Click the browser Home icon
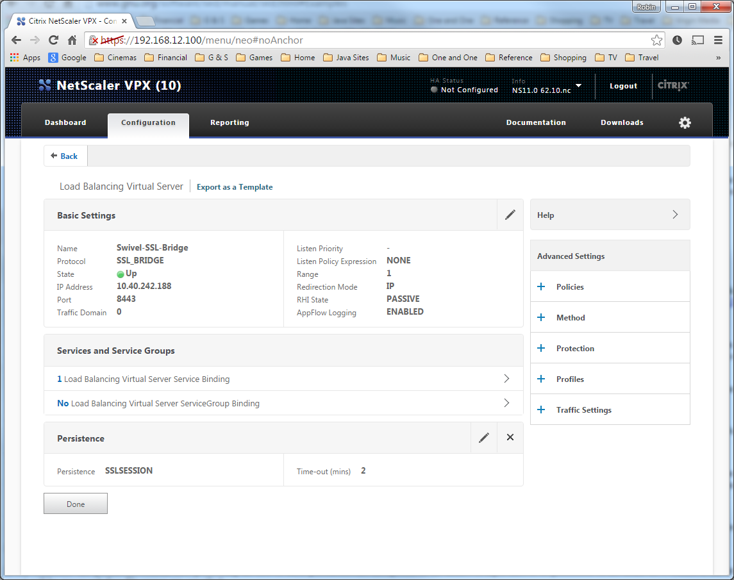The height and width of the screenshot is (580, 734). [72, 40]
